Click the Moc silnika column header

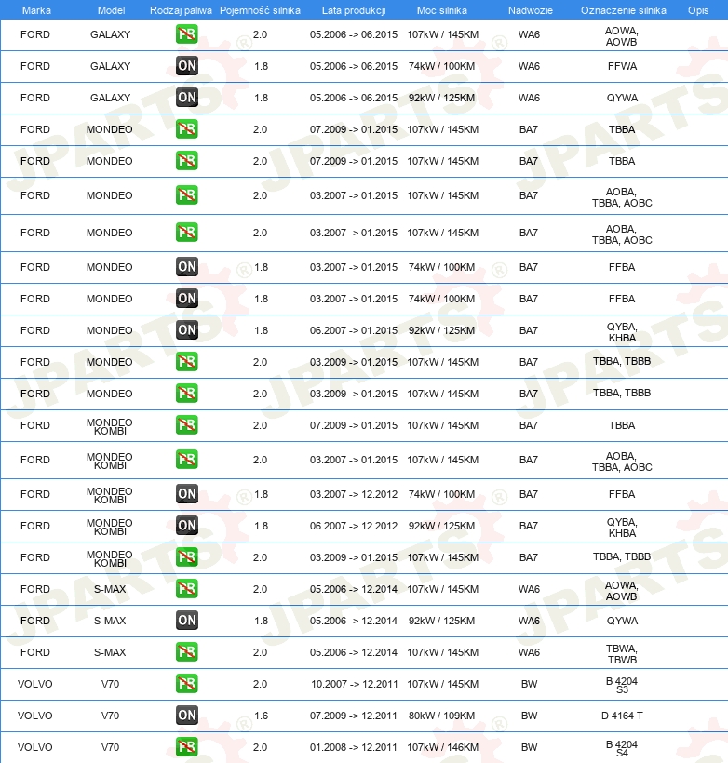pos(442,10)
